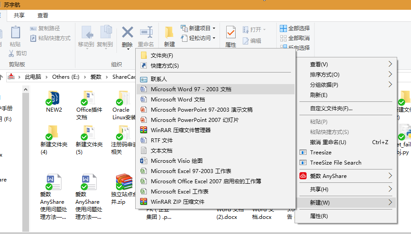This screenshot has width=411, height=234.
Task: Click the Copy to (复制到) icon
Action: [106, 32]
